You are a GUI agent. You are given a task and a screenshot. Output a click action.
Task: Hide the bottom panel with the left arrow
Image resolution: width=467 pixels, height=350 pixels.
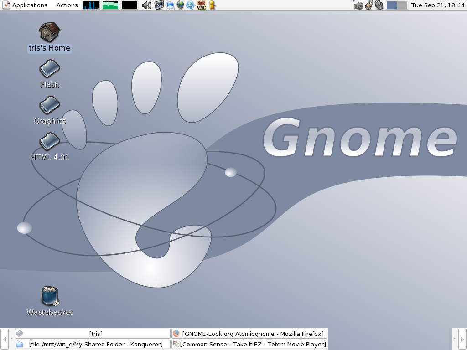point(5,339)
